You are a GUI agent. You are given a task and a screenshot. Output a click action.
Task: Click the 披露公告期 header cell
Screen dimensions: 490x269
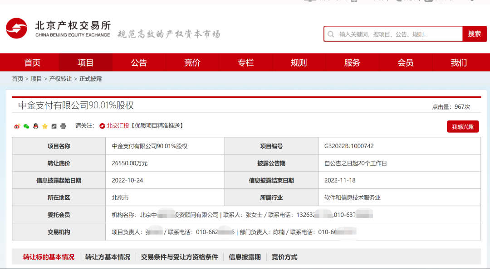point(271,163)
